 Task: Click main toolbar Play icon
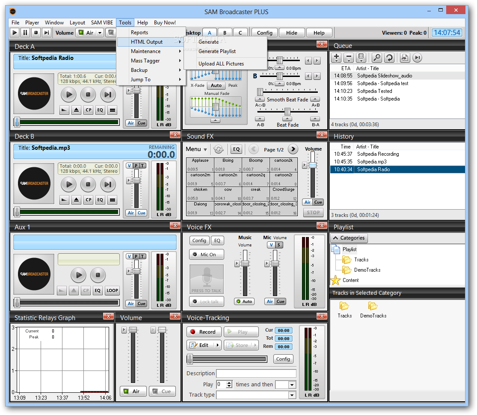(x=15, y=32)
